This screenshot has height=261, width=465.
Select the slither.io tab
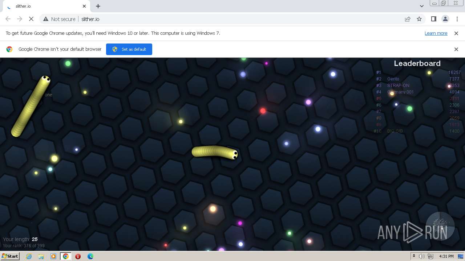pyautogui.click(x=46, y=6)
